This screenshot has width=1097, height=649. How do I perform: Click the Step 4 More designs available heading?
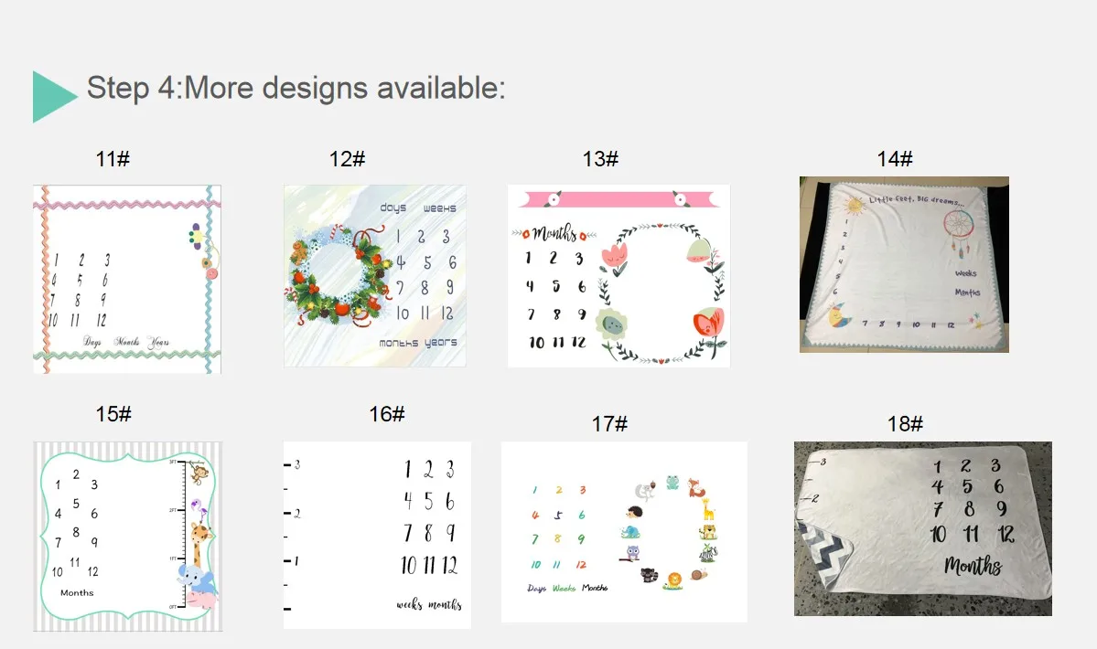(x=296, y=89)
